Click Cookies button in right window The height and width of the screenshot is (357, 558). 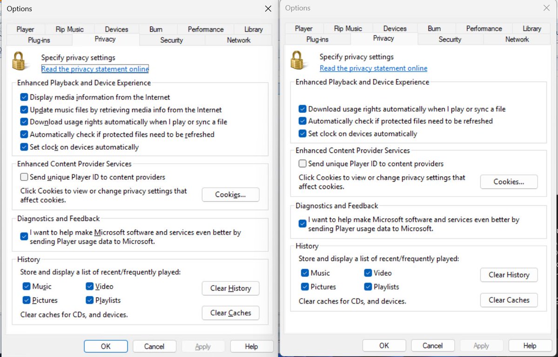509,182
